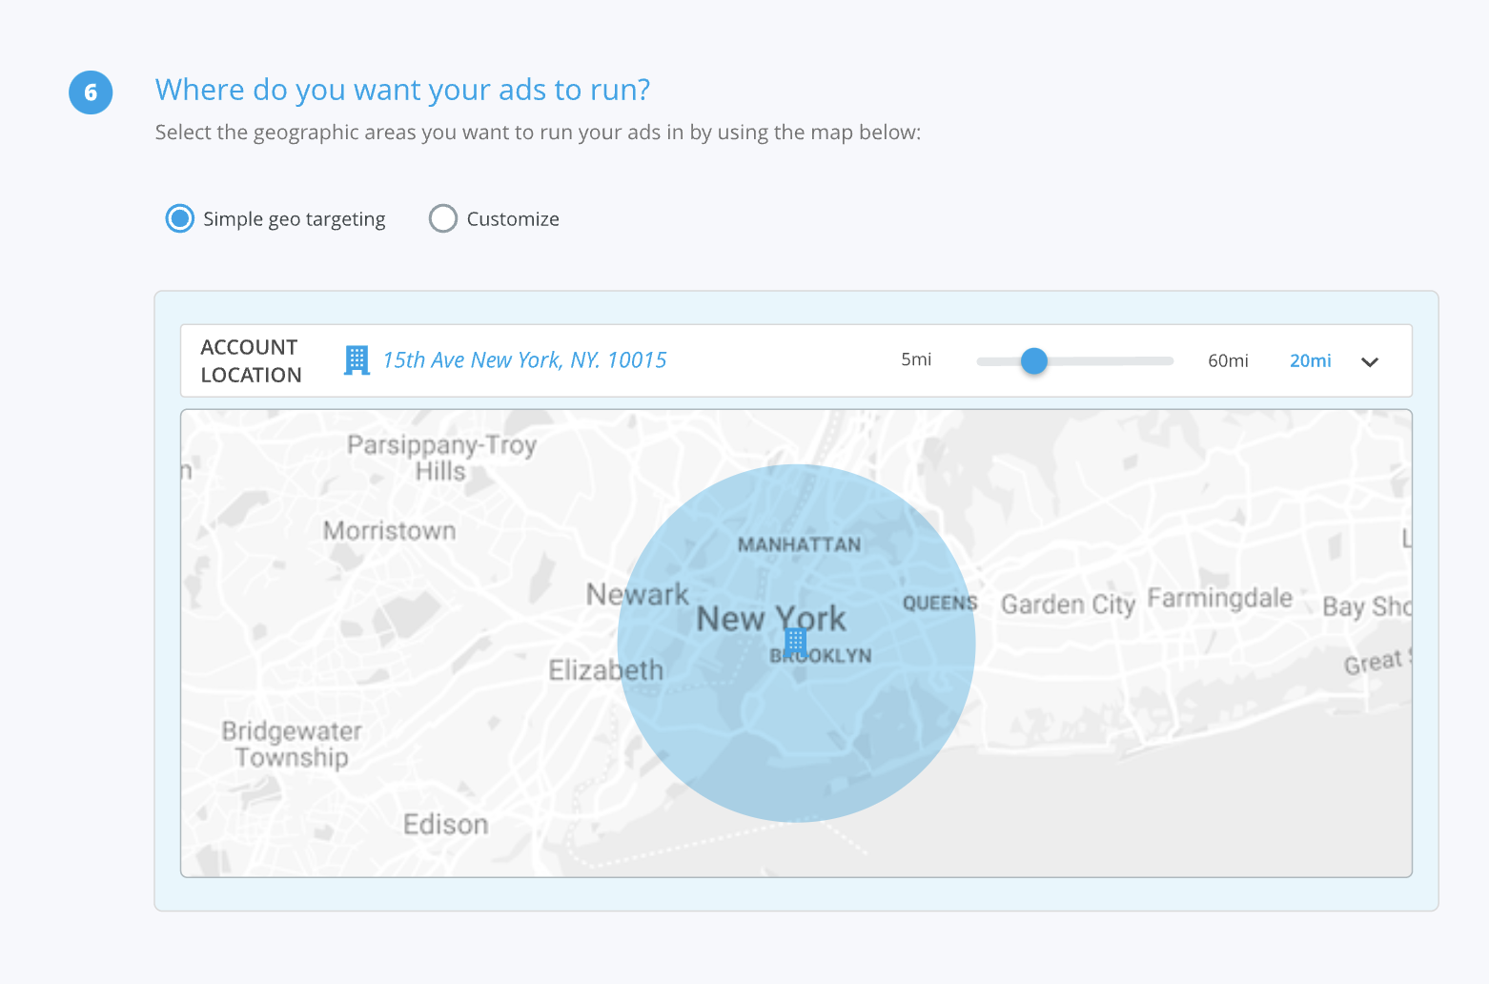The width and height of the screenshot is (1489, 984).
Task: Click Morristown on the map
Action: pos(389,530)
